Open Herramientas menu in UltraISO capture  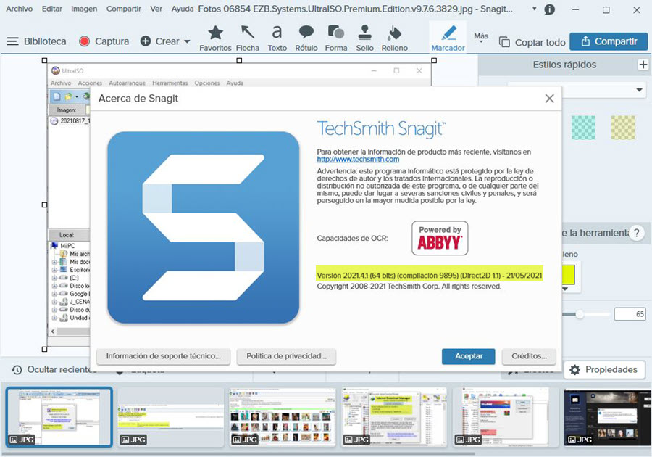(x=170, y=83)
